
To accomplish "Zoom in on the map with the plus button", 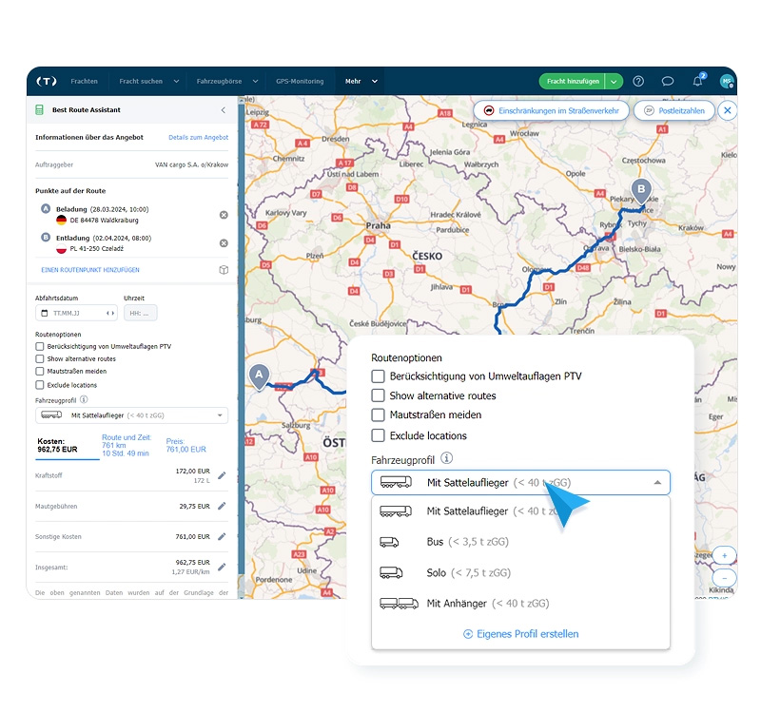I will tap(724, 556).
